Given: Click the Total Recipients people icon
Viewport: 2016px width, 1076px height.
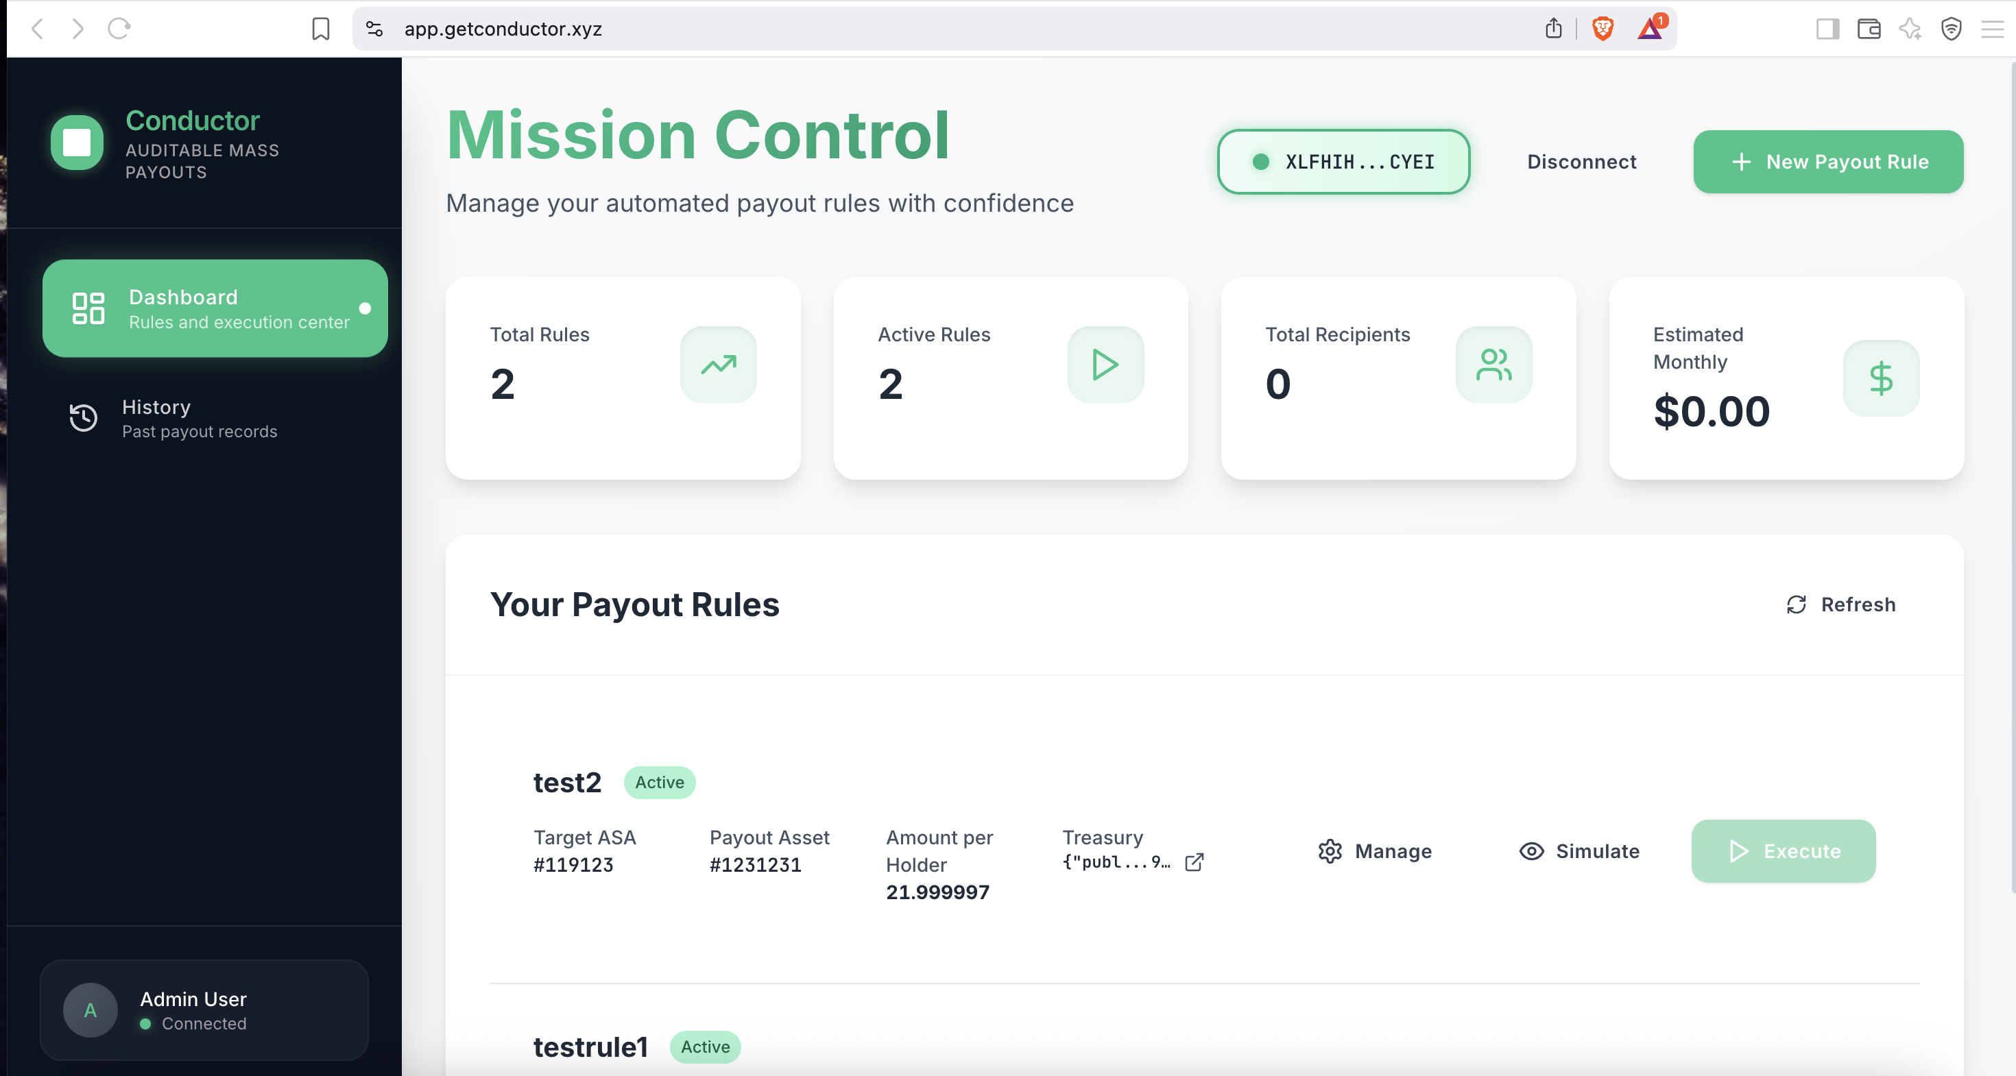Looking at the screenshot, I should coord(1492,365).
